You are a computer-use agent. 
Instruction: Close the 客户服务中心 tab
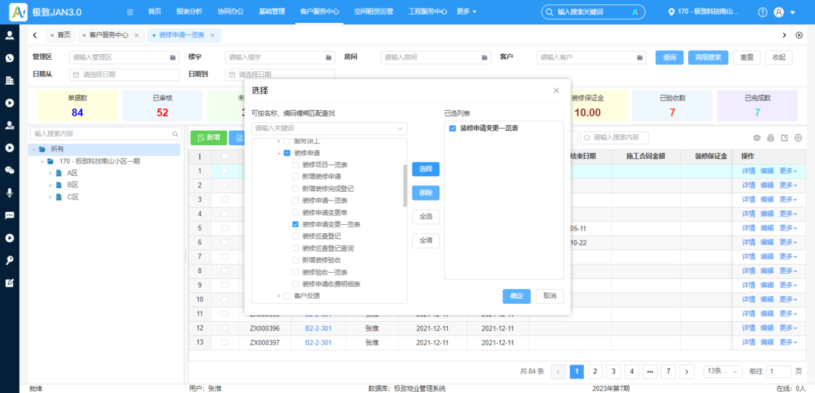tap(136, 35)
